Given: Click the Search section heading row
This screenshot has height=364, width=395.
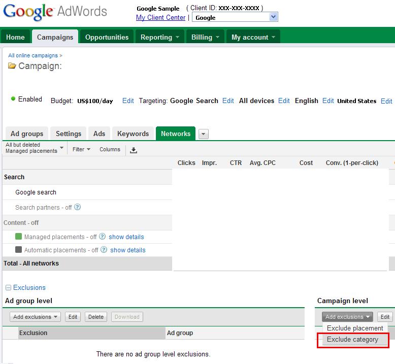Looking at the screenshot, I should click(x=87, y=177).
